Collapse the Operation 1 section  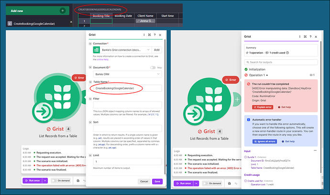[267, 75]
